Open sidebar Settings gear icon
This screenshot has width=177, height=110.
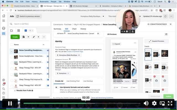point(4,80)
